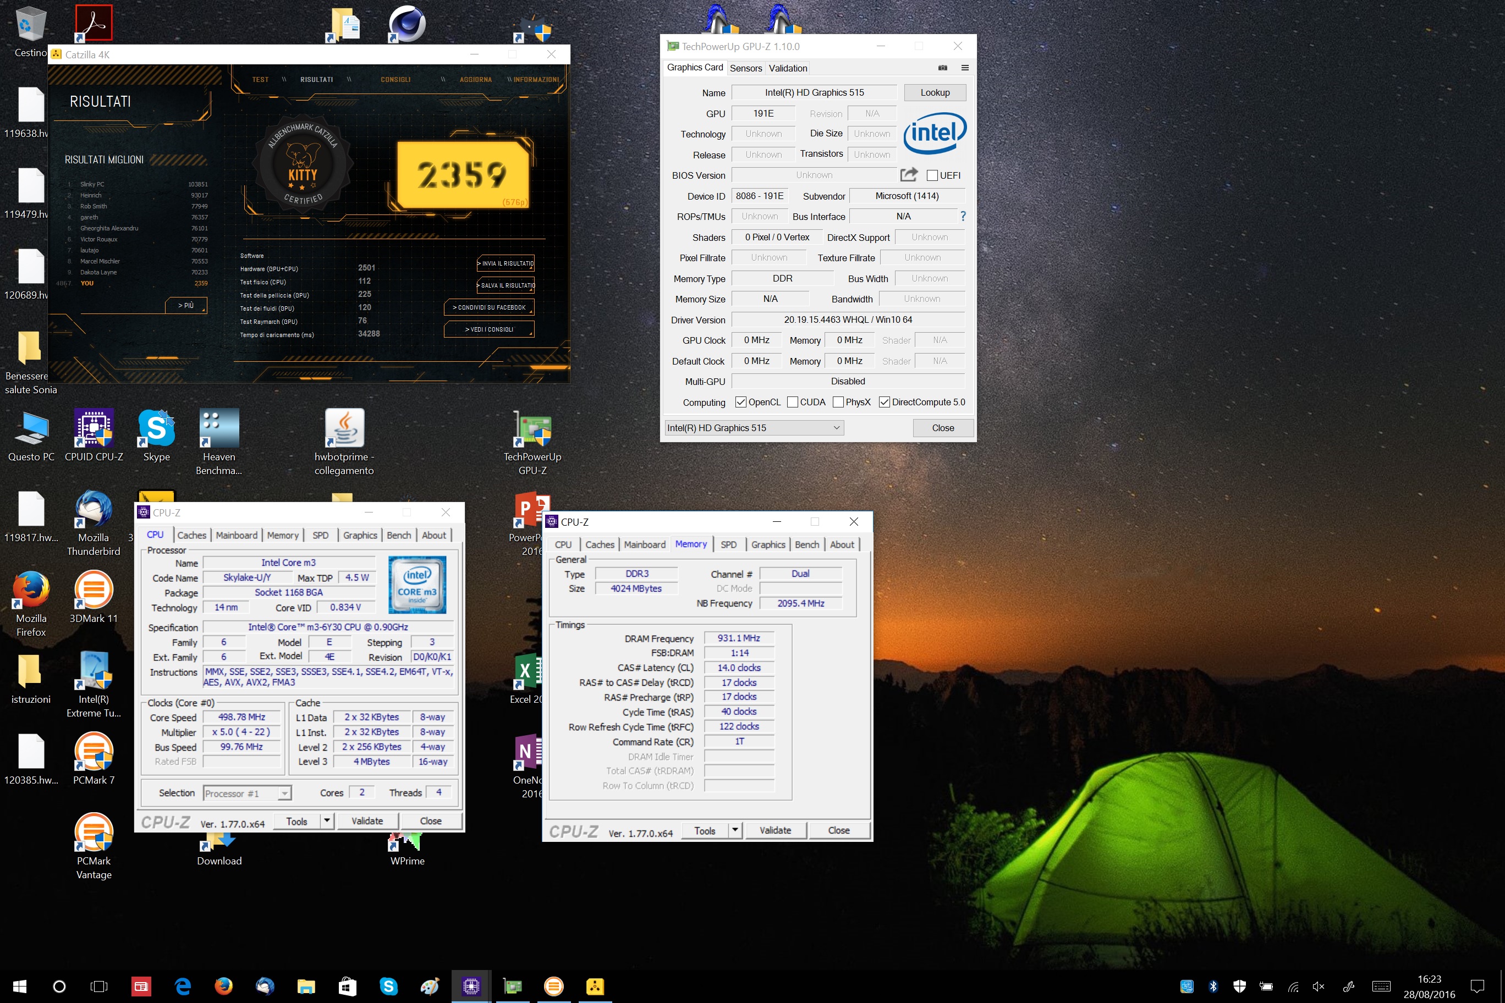Open the hwbotprime Java desktop shortcut
1505x1003 pixels.
344,443
